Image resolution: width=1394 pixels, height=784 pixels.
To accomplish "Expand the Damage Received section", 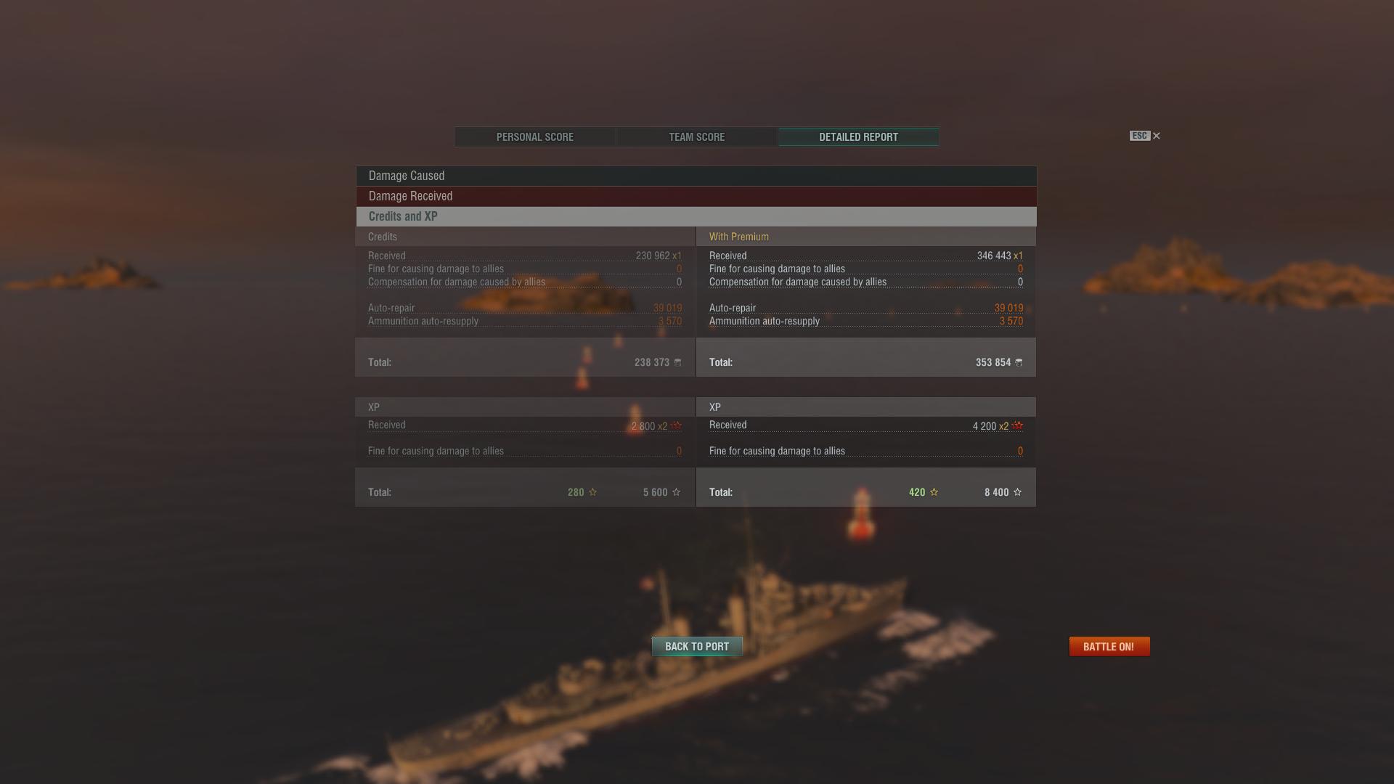I will click(x=696, y=196).
